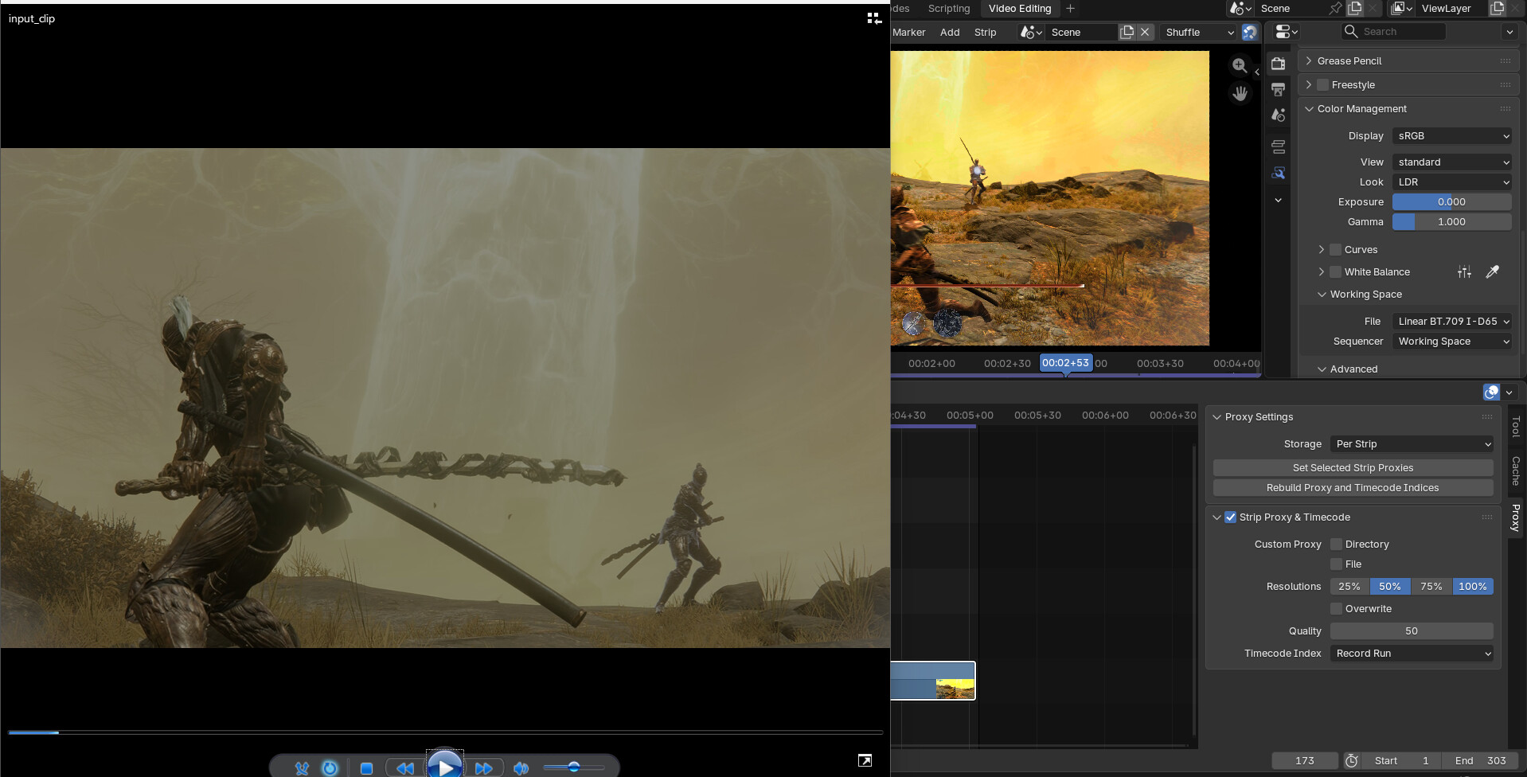Enable Custom Proxy Directory checkbox
This screenshot has height=777, width=1527.
coord(1336,544)
